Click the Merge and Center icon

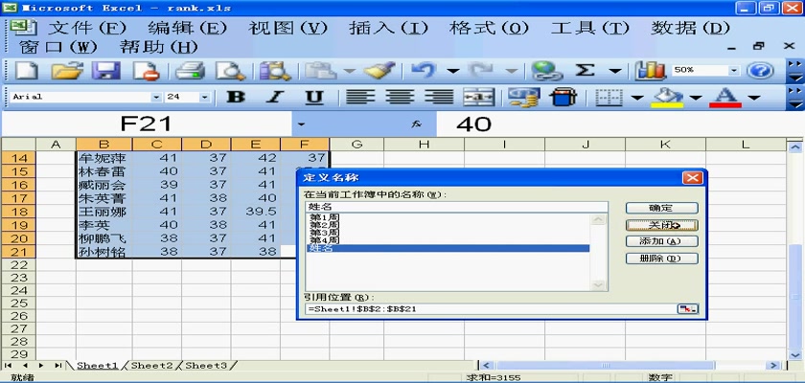478,97
